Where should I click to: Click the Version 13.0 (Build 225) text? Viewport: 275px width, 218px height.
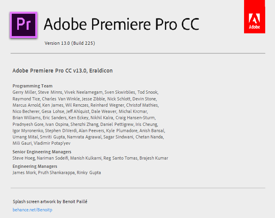tap(70, 43)
